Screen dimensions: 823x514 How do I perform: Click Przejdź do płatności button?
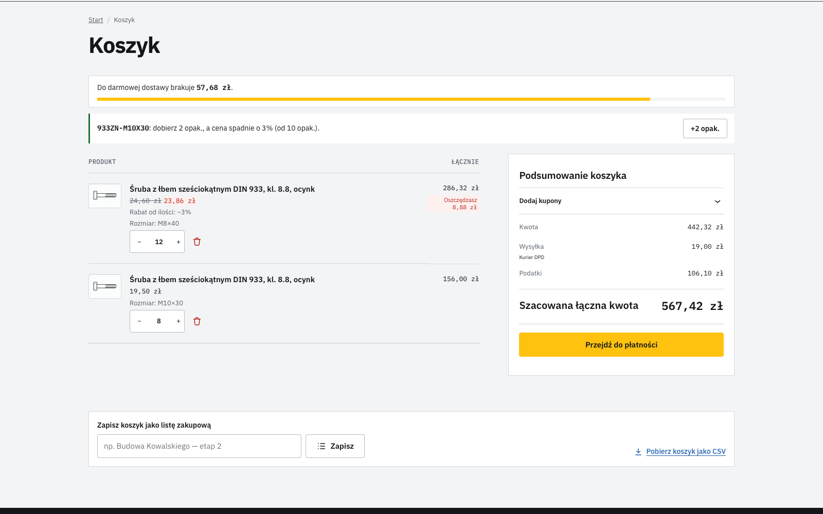click(621, 344)
